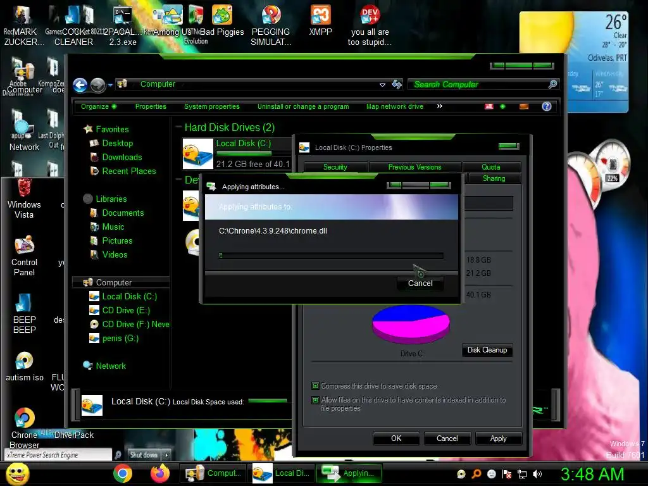Select Network in the navigation pane
648x486 pixels.
[x=104, y=366]
